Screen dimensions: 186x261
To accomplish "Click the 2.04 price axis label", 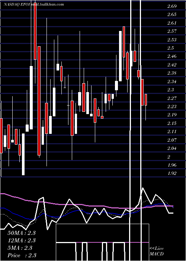I will (x=172, y=148).
